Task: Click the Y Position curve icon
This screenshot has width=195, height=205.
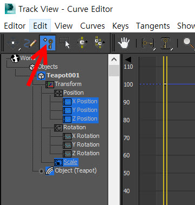Action: tap(67, 110)
